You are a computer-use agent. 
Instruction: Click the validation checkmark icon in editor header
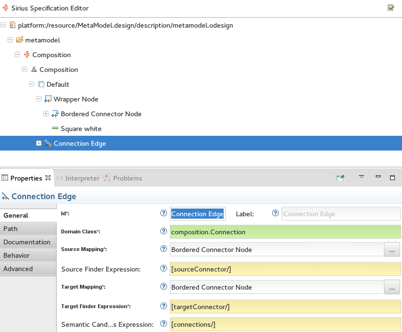(391, 8)
